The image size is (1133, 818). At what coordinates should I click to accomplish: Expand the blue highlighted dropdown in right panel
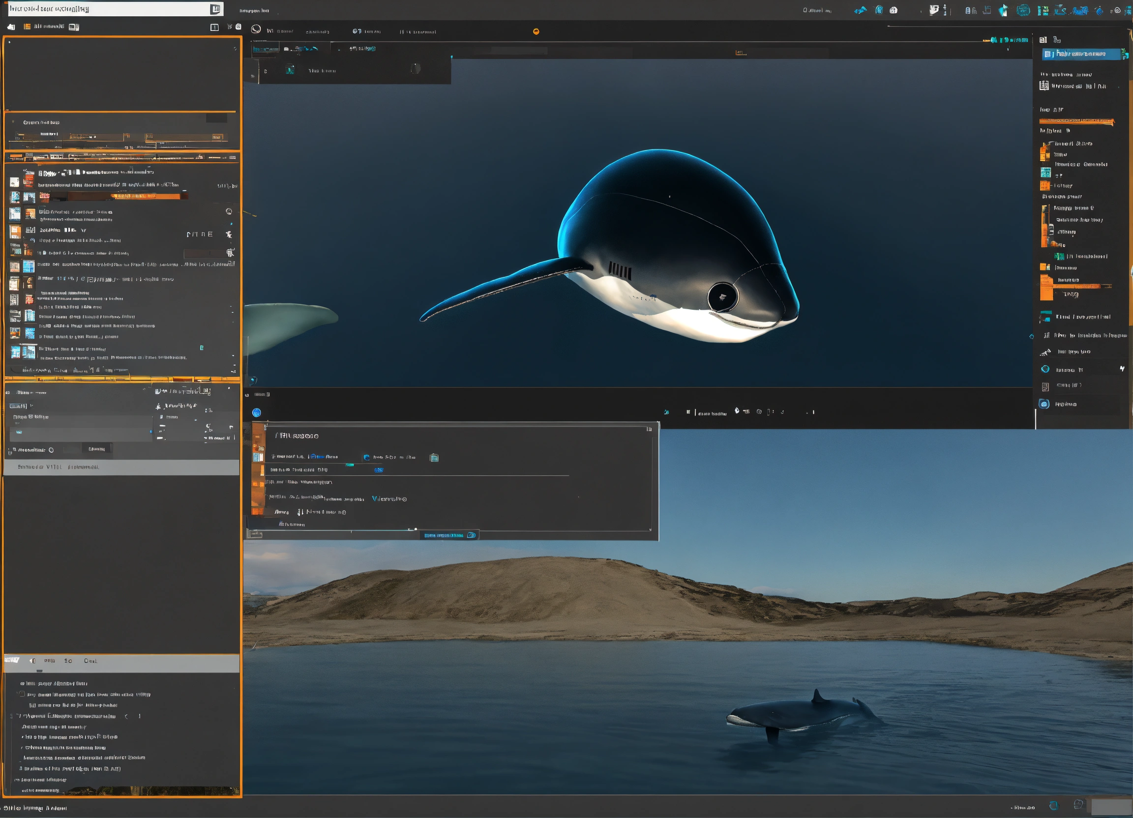[x=1081, y=54]
